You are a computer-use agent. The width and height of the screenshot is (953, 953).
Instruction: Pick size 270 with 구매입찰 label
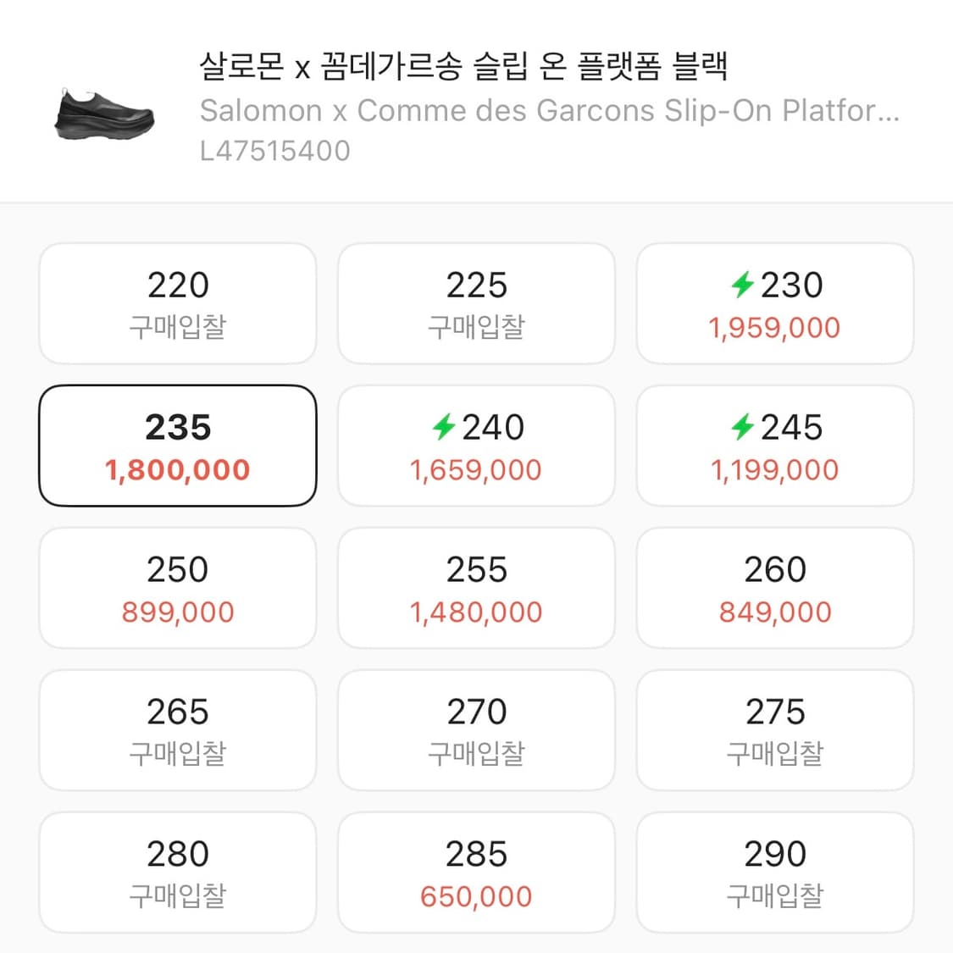[476, 729]
